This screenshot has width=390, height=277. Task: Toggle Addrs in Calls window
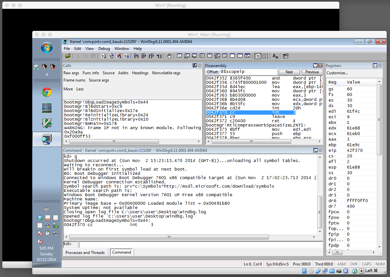(123, 73)
